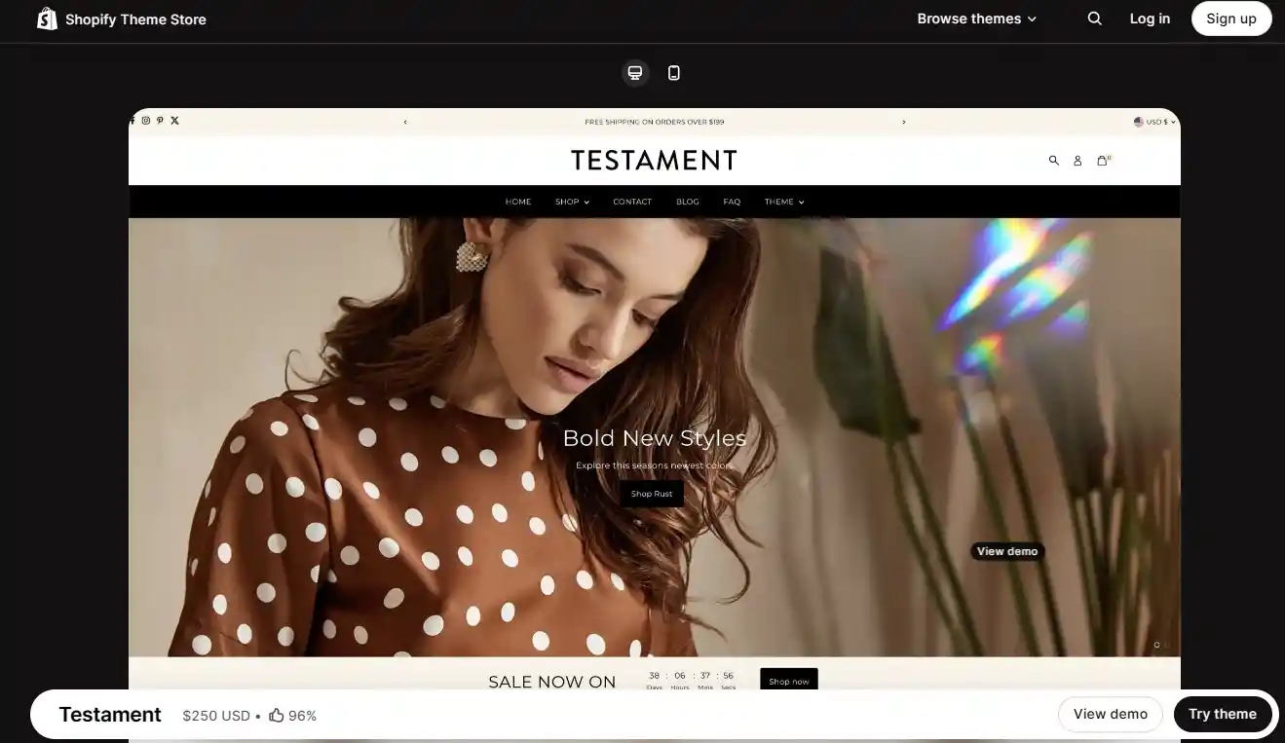Open the Shopify Theme Store home link
The height and width of the screenshot is (743, 1285).
coord(122,19)
